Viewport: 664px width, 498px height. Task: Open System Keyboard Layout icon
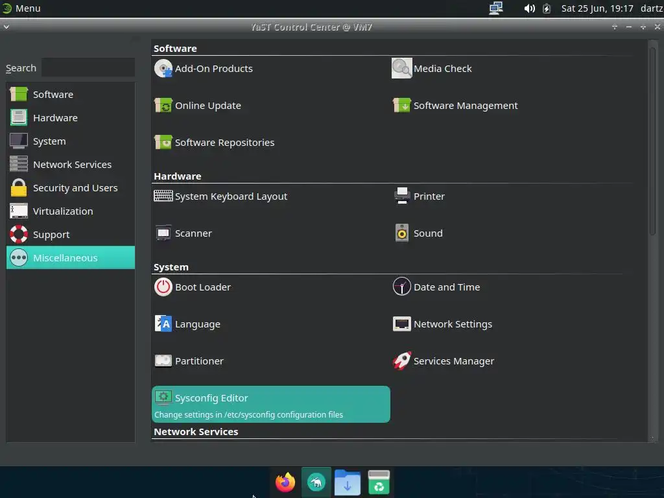163,196
